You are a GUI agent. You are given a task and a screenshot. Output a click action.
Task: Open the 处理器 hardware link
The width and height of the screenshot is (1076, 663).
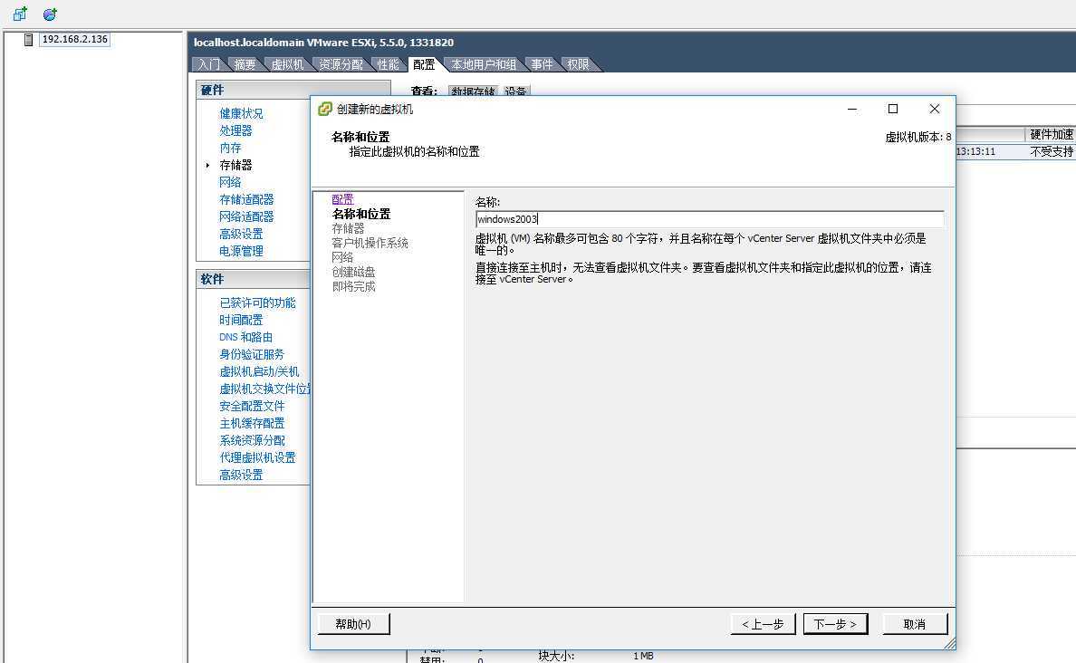tap(235, 130)
